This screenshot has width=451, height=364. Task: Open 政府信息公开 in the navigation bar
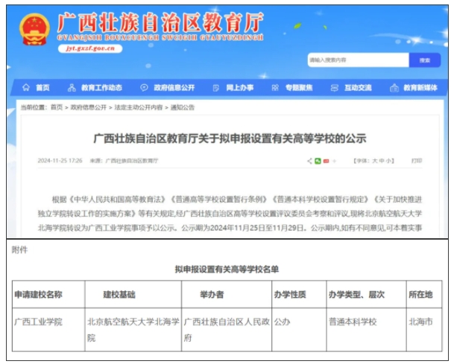174,88
